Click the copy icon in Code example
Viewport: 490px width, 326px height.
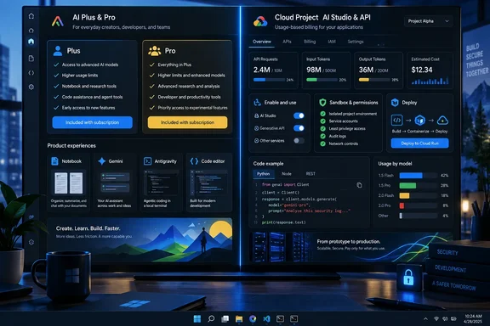[x=359, y=185]
